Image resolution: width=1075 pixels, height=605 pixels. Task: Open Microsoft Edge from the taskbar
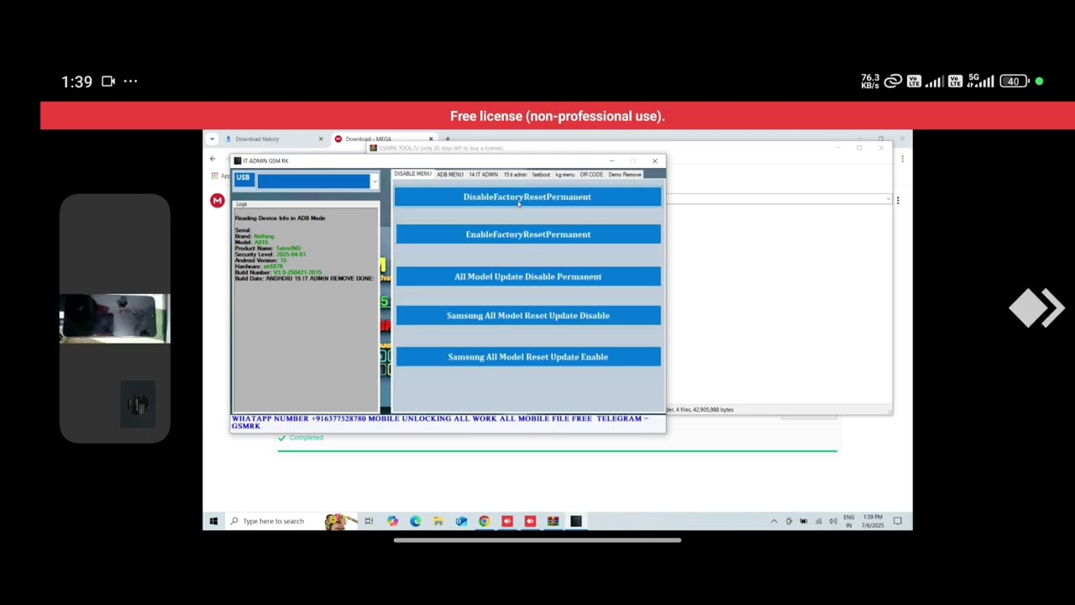[x=415, y=521]
